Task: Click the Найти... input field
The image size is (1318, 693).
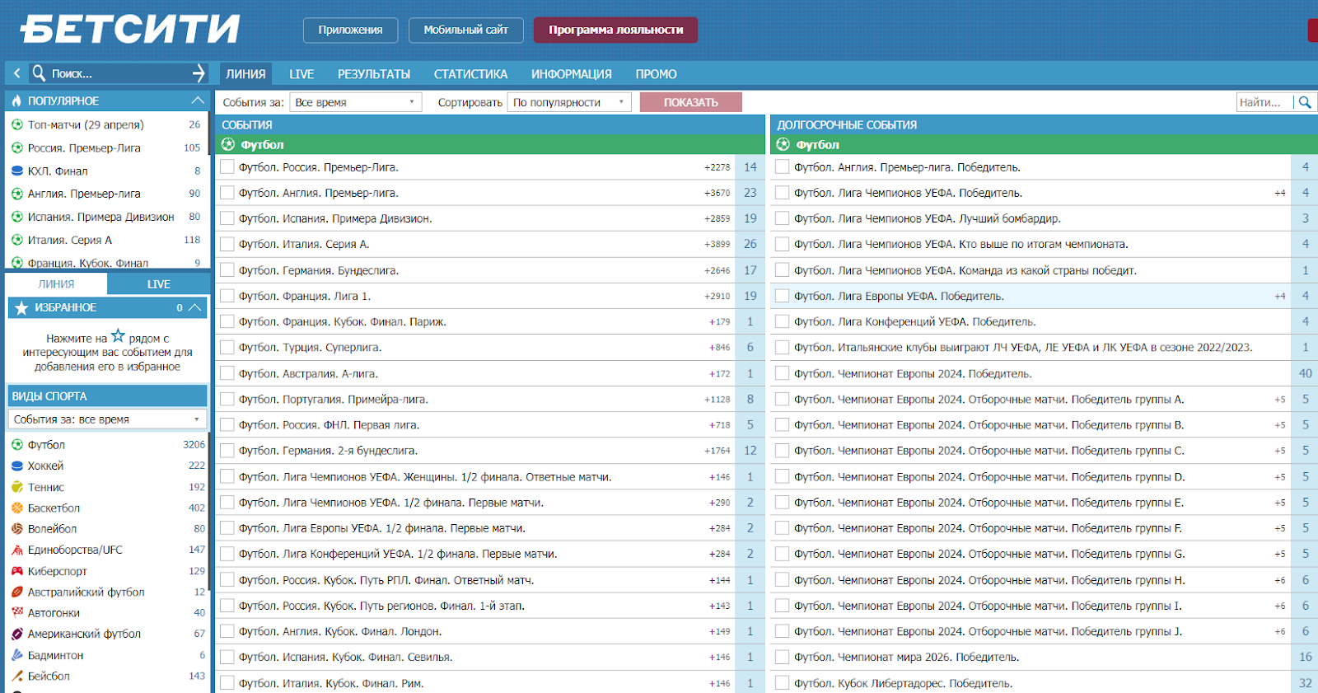Action: [x=1264, y=102]
